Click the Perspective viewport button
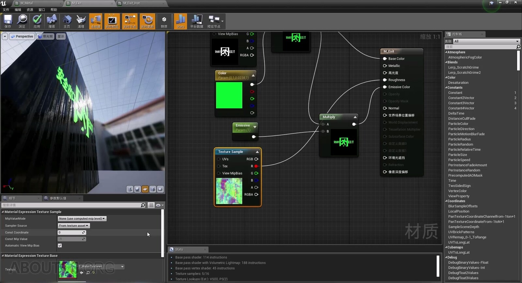This screenshot has width=522, height=283. 22,37
